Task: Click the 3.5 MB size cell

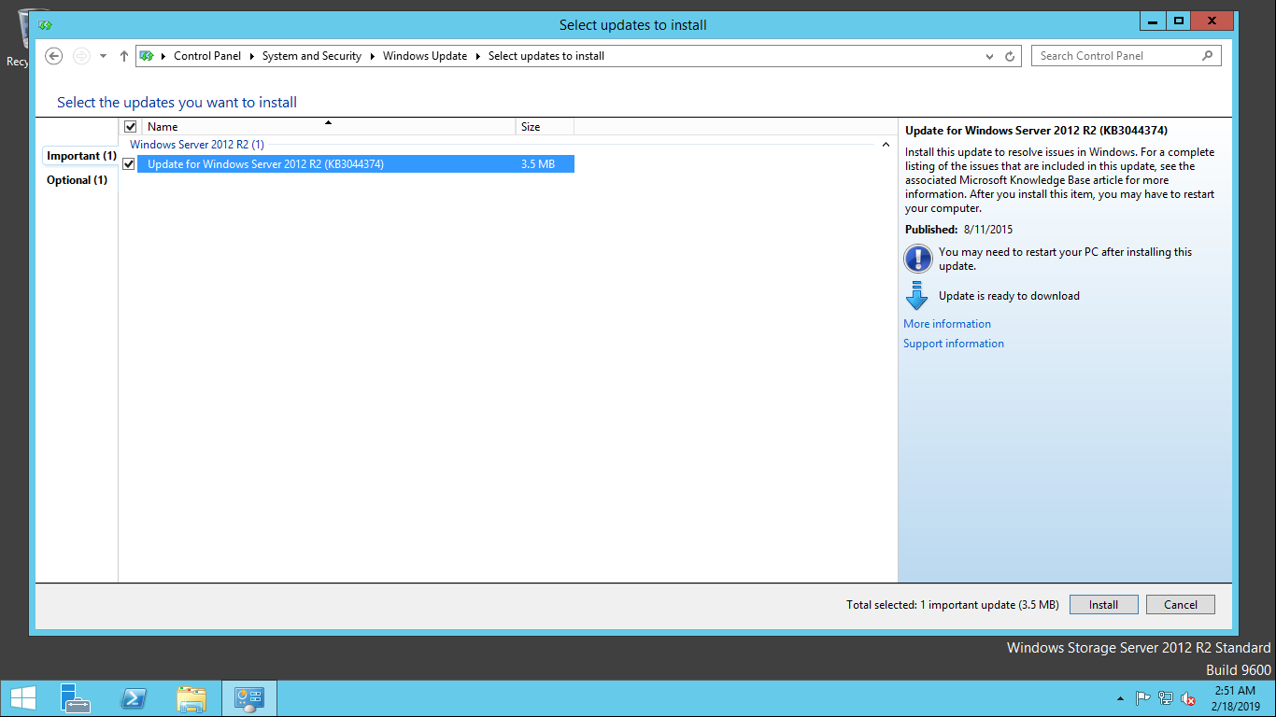Action: (538, 164)
